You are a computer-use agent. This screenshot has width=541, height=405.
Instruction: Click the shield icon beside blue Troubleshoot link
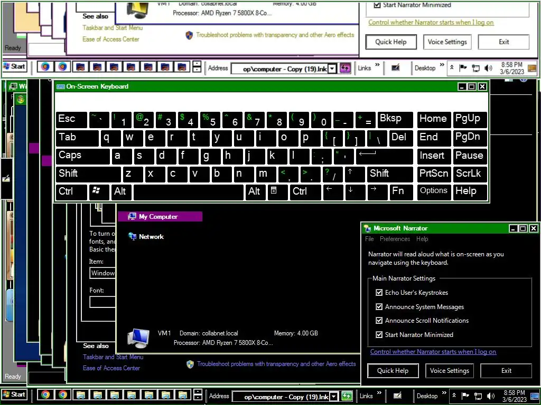point(190,364)
